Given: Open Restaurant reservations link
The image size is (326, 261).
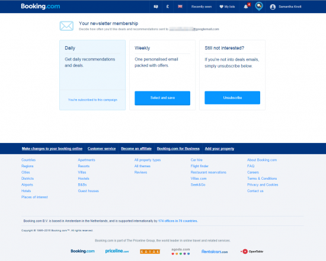Looking at the screenshot, I should pyautogui.click(x=208, y=173).
